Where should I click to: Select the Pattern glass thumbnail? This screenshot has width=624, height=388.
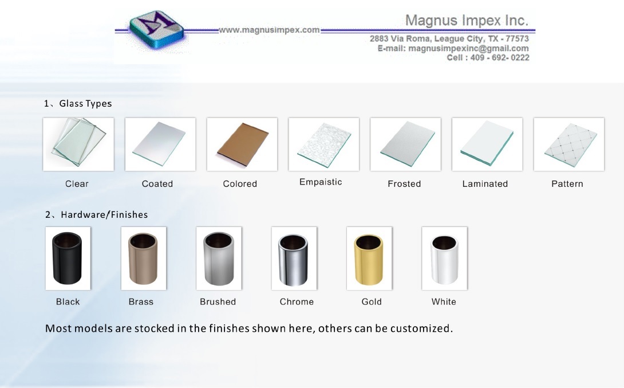click(x=569, y=144)
